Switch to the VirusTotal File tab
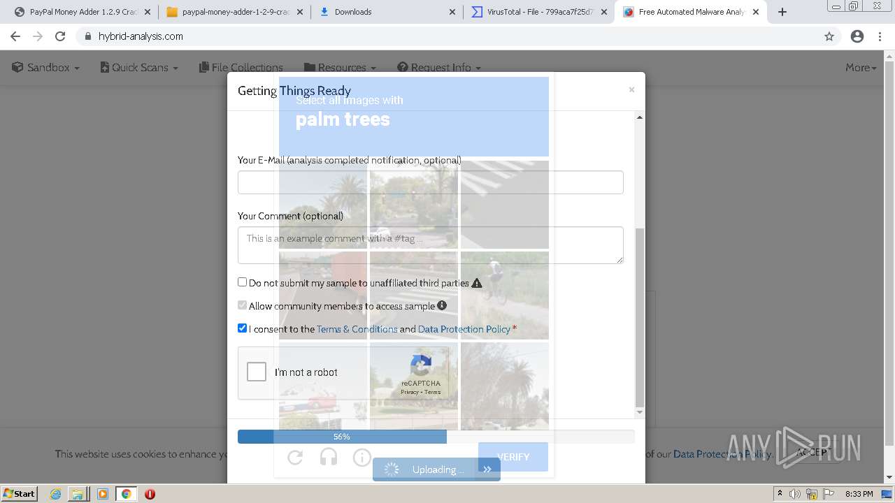This screenshot has width=895, height=503. [x=539, y=12]
